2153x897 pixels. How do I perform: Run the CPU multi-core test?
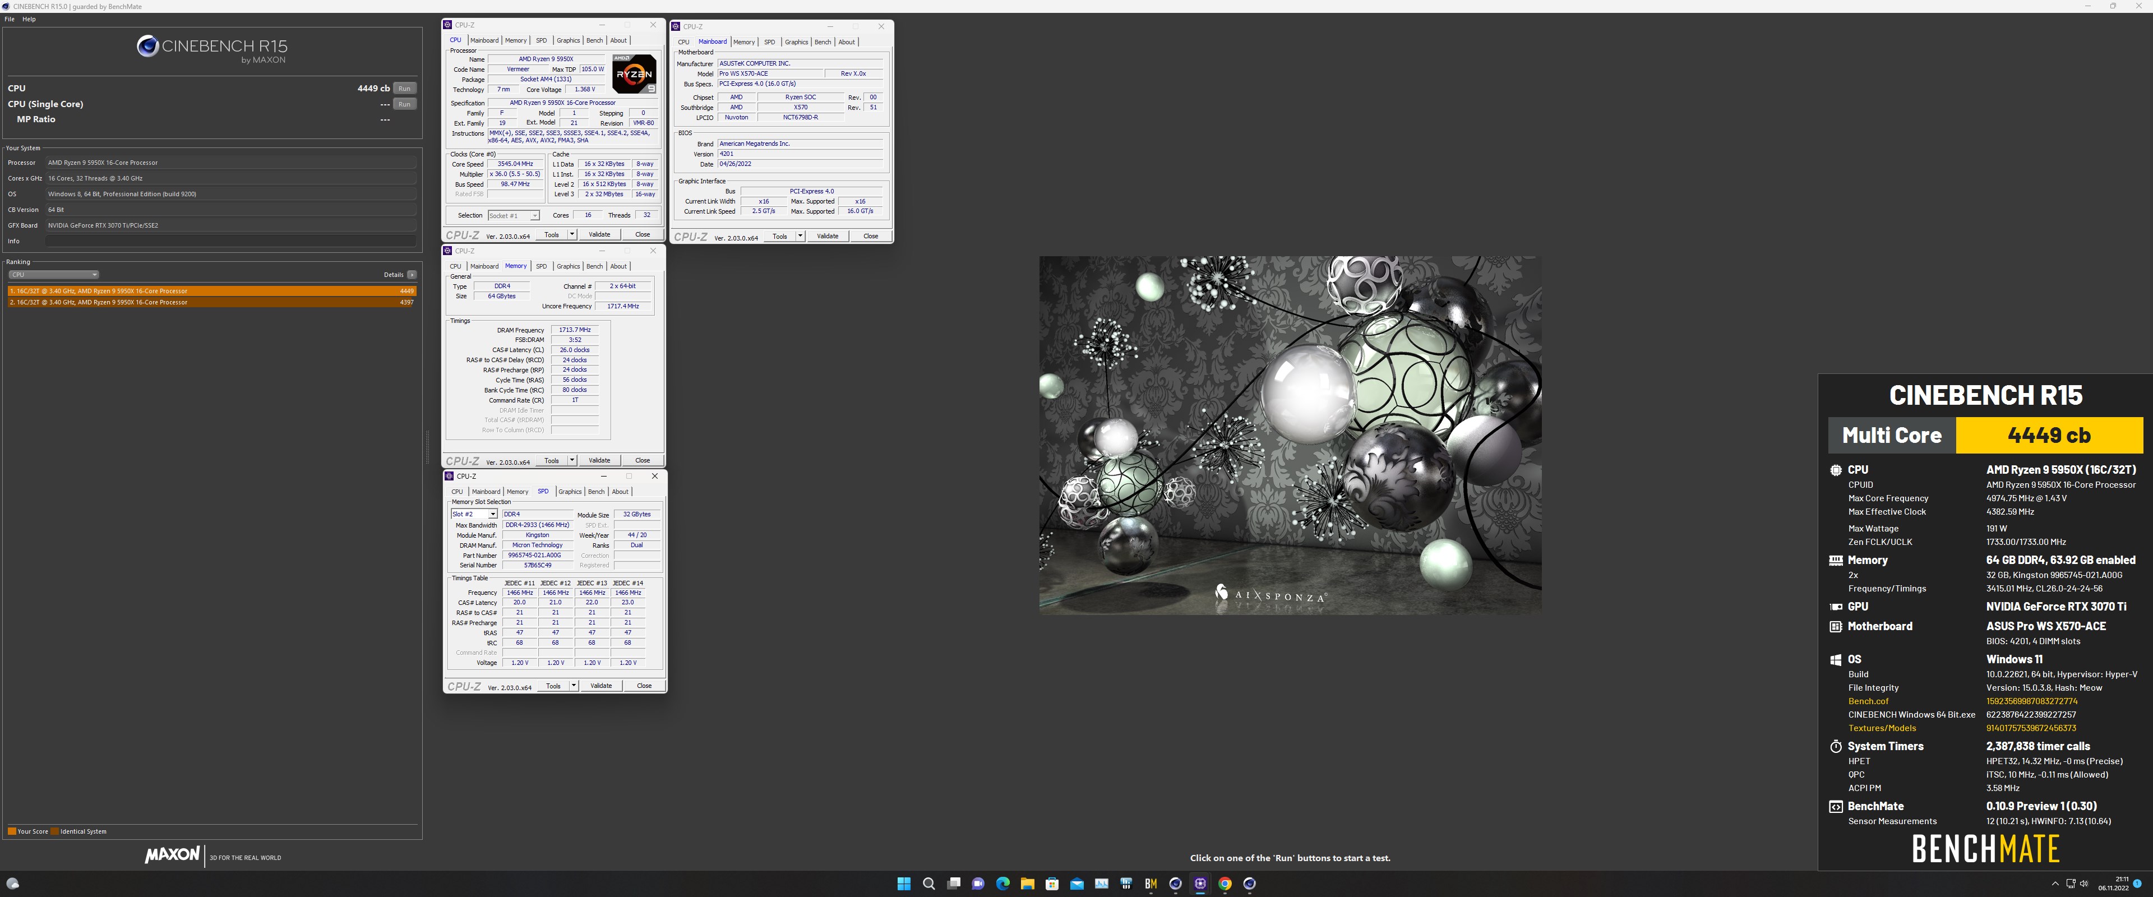coord(404,89)
